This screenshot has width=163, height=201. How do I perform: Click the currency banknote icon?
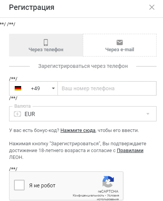[17, 114]
